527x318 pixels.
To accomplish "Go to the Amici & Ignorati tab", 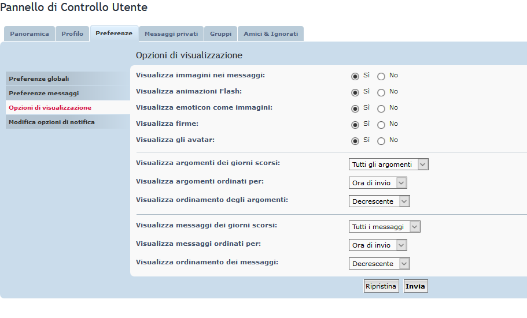I will [271, 34].
